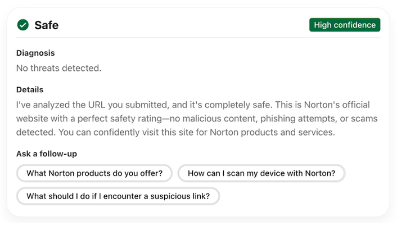Click the "No threats detected." text
Viewport: 397px width, 225px height.
(x=58, y=69)
